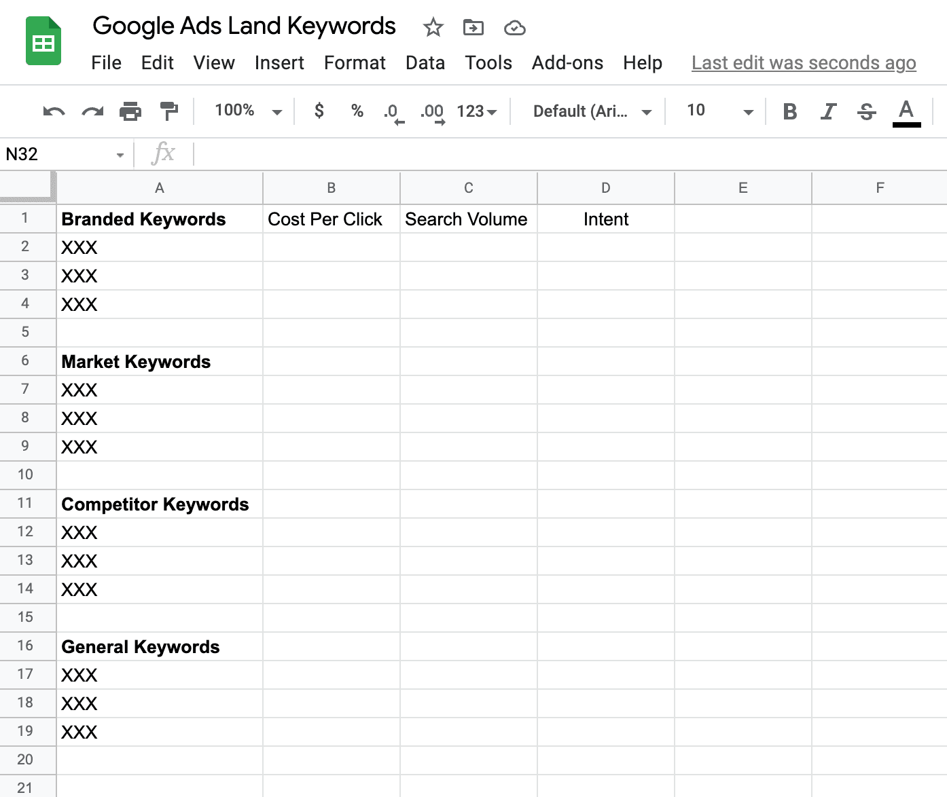The width and height of the screenshot is (947, 797).
Task: Select the Paint format roller icon
Action: tap(168, 111)
